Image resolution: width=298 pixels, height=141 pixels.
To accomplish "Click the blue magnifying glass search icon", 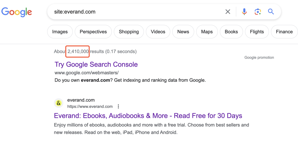I will point(271,12).
